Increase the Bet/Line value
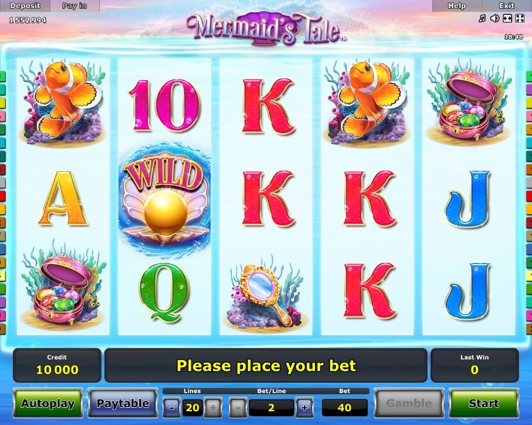Image resolution: width=532 pixels, height=425 pixels. pyautogui.click(x=305, y=408)
